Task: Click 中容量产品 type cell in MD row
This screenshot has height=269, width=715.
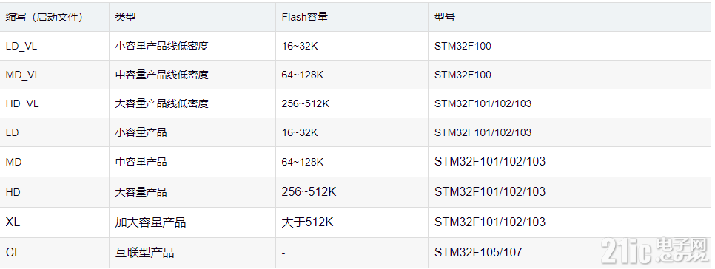Action: pos(141,162)
